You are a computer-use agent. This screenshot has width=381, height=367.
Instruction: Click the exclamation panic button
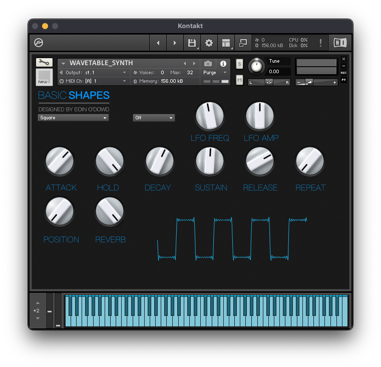coord(320,43)
